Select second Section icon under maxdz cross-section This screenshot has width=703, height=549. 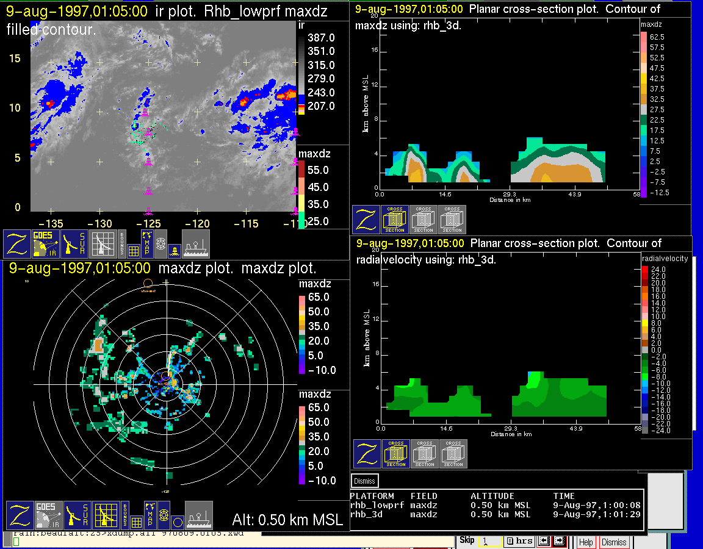[424, 220]
